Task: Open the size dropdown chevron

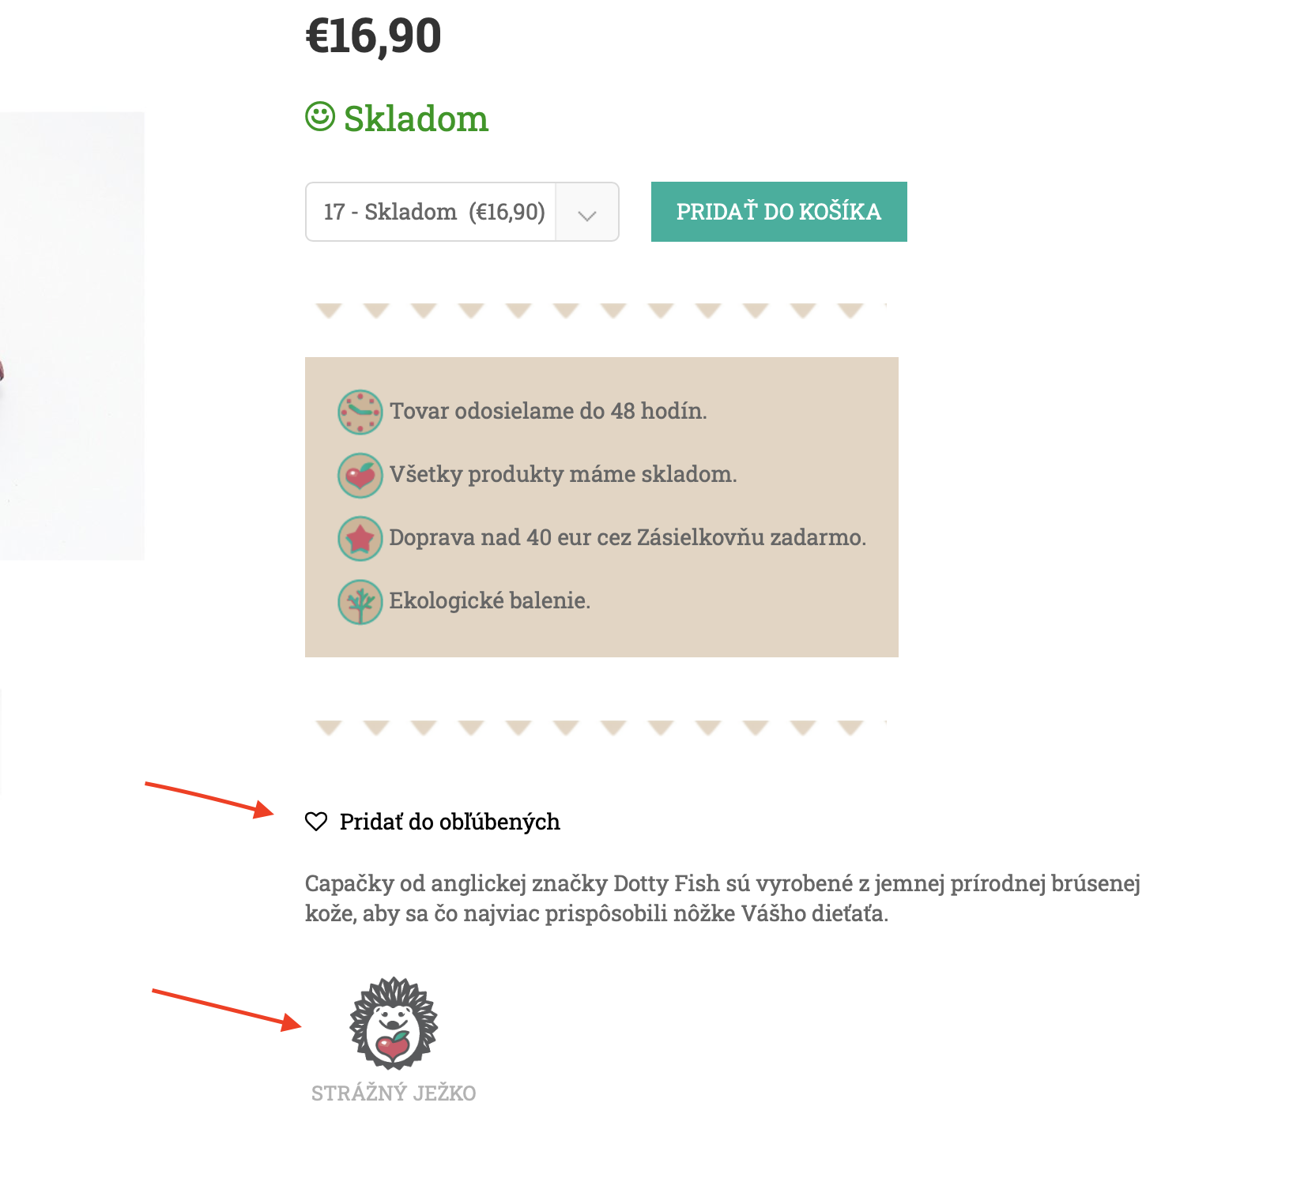Action: click(586, 213)
